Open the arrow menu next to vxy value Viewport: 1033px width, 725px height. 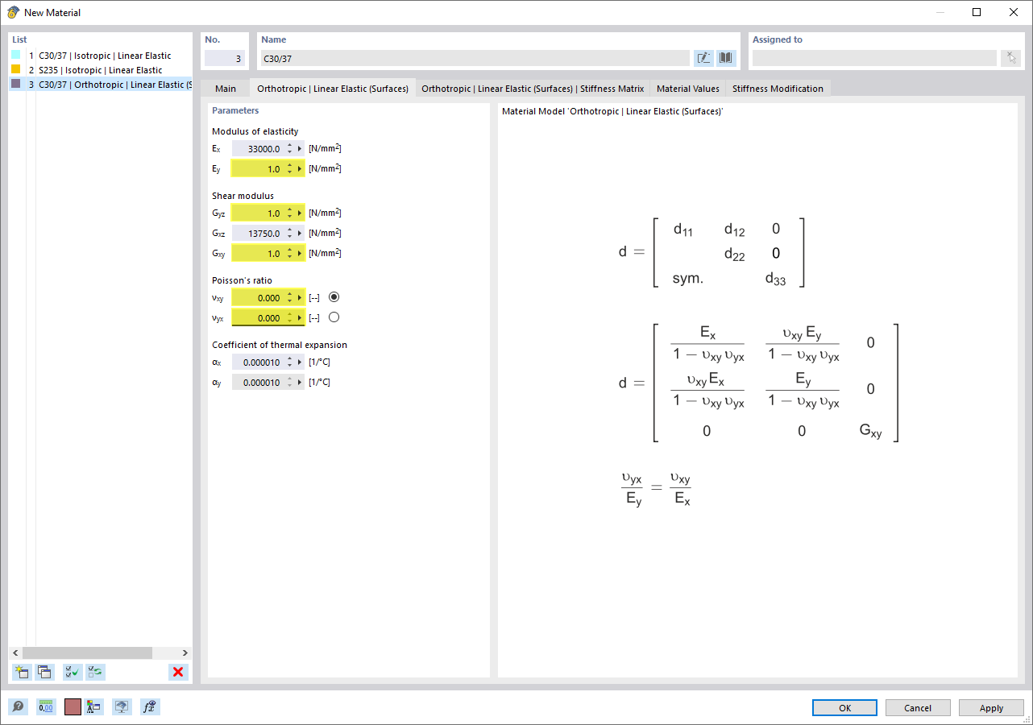[300, 298]
